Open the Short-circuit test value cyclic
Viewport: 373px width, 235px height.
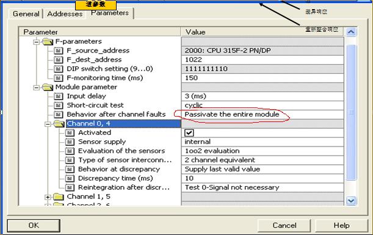click(x=263, y=106)
